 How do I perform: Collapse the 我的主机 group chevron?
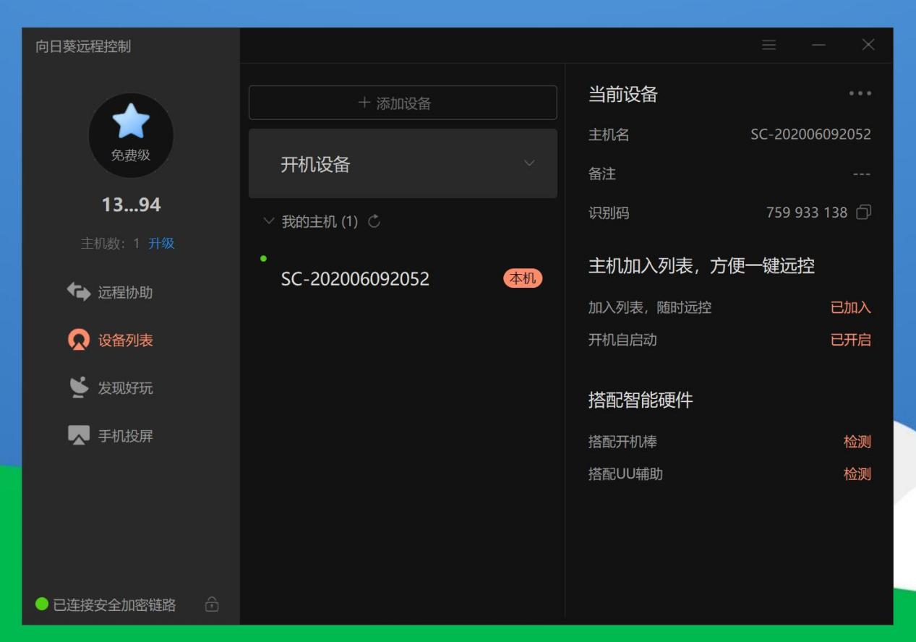[x=269, y=221]
